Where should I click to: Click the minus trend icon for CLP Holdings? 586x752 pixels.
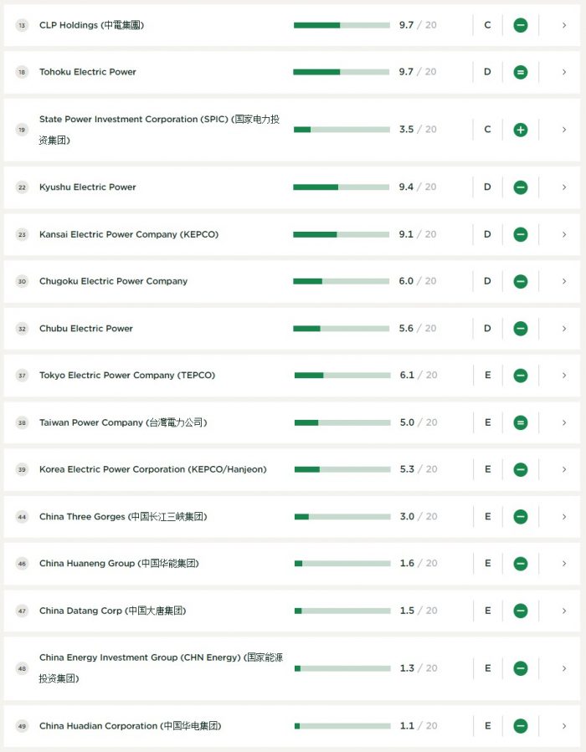click(520, 25)
